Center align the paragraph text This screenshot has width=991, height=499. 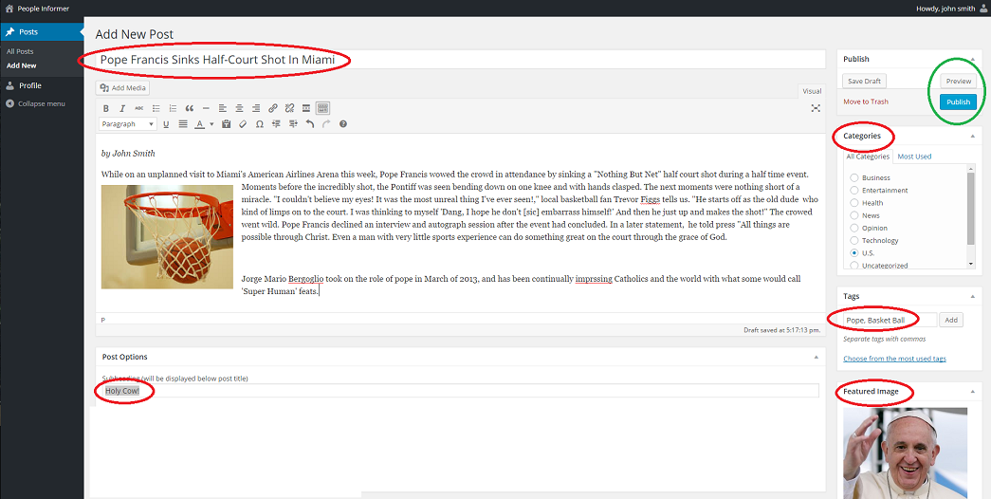tap(239, 108)
